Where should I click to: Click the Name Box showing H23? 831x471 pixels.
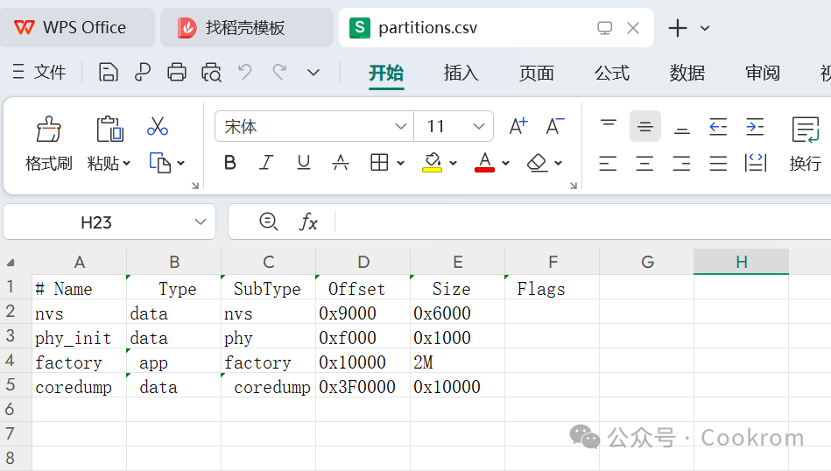point(96,222)
